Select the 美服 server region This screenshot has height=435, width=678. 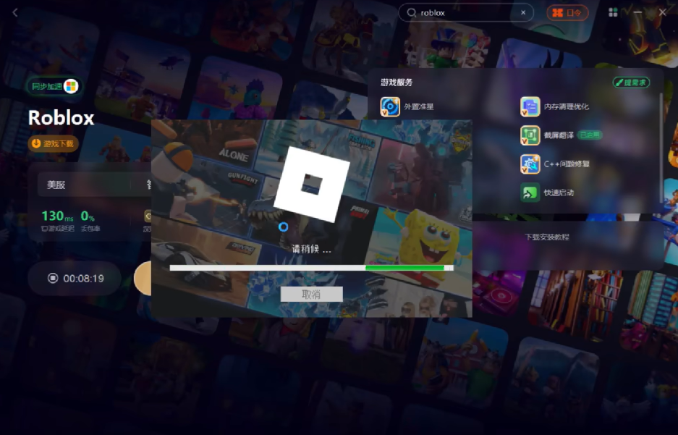point(56,185)
